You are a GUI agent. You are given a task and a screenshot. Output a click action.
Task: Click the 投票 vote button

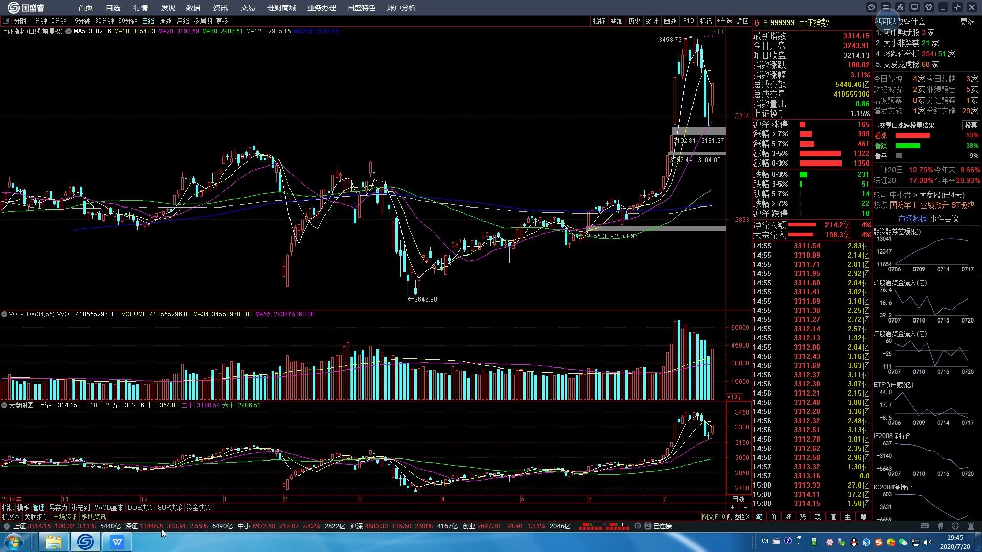(x=971, y=125)
